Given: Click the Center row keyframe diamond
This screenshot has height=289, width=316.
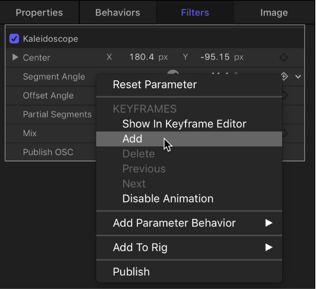Looking at the screenshot, I should pos(284,57).
